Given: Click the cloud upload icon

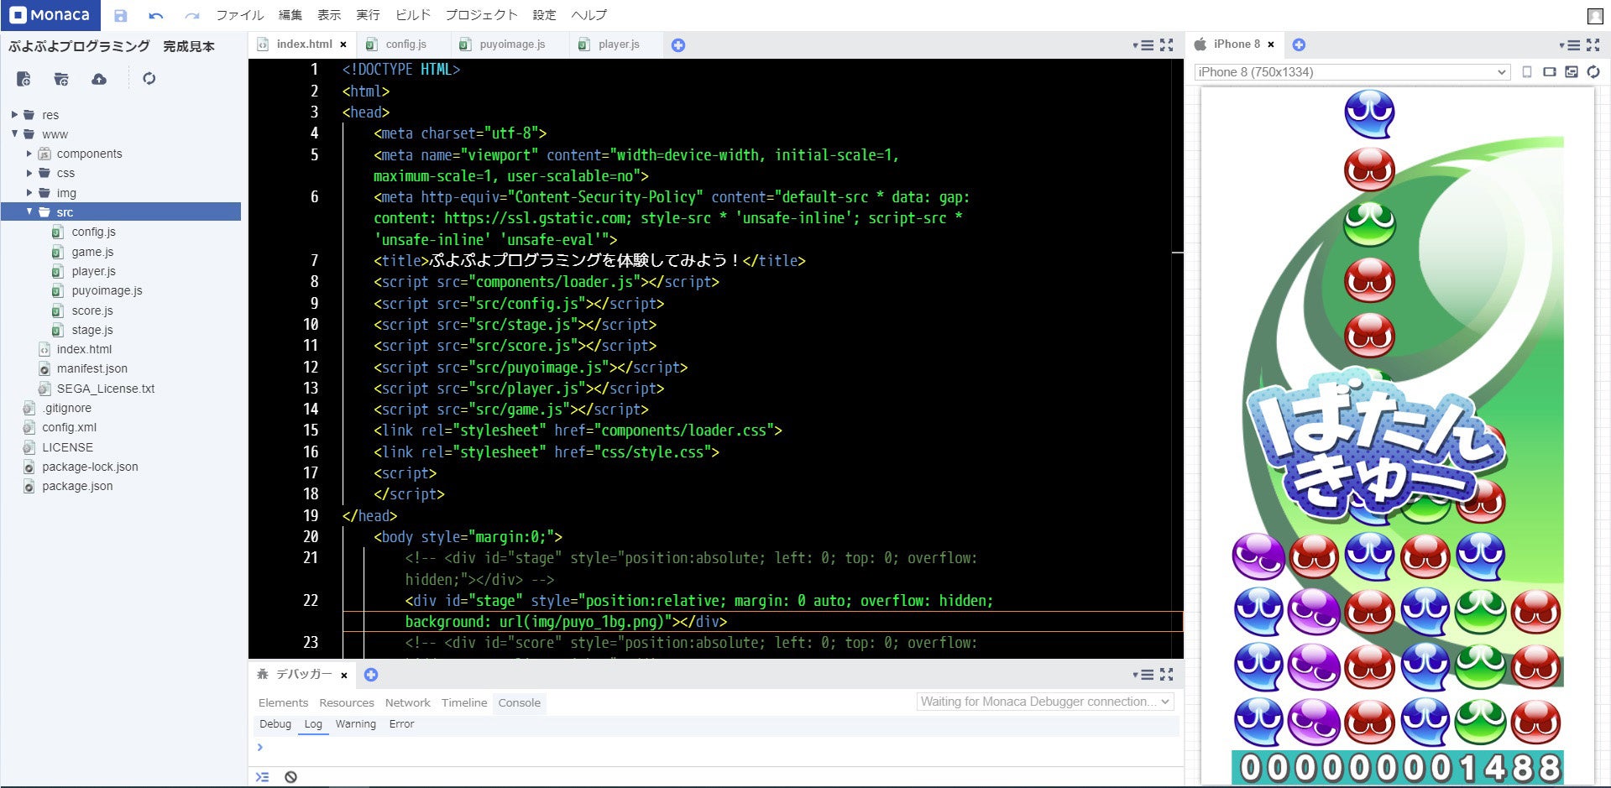Looking at the screenshot, I should [99, 79].
